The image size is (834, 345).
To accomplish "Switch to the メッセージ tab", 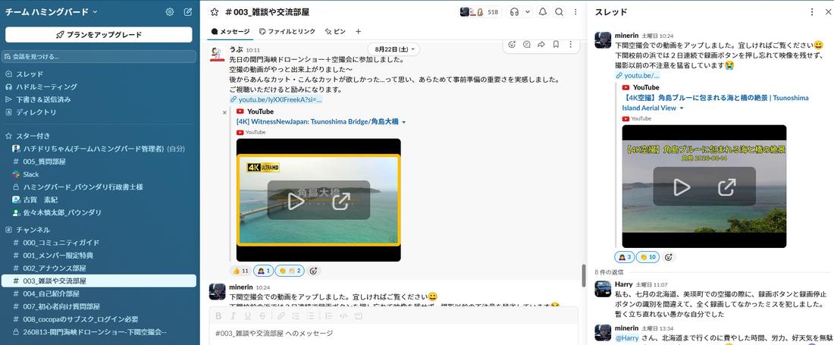I will tap(230, 31).
